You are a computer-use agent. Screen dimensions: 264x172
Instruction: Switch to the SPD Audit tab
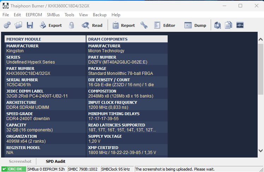pos(55,161)
